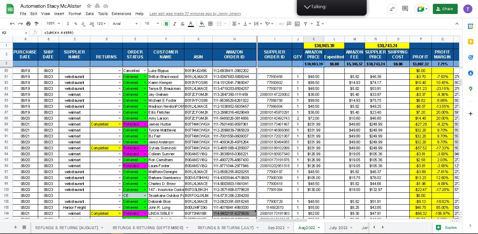Viewport: 478px width, 234px height.
Task: Open the More formats 123 dropdown
Action: pyautogui.click(x=101, y=23)
